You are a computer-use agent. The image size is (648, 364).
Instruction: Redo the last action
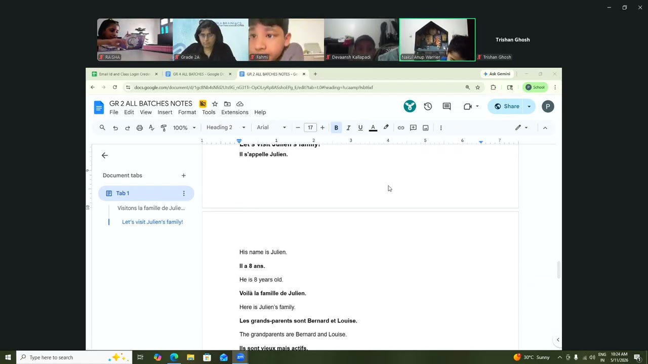click(x=128, y=128)
